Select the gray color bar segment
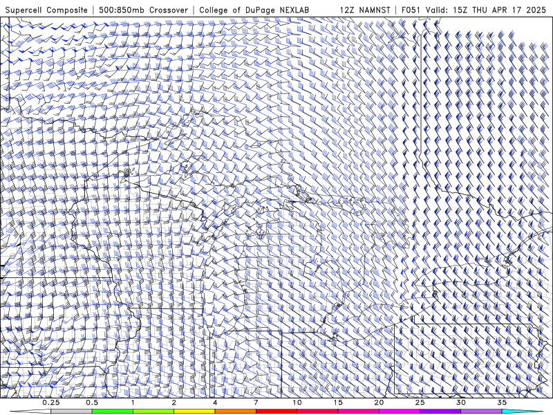This screenshot has width=553, height=415. click(x=72, y=412)
